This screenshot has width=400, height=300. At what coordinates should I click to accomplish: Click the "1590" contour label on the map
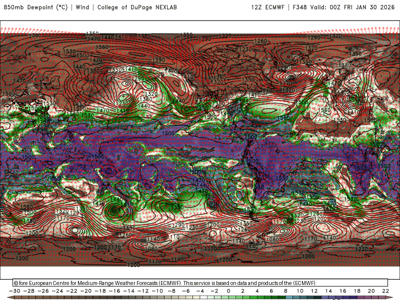[158, 59]
